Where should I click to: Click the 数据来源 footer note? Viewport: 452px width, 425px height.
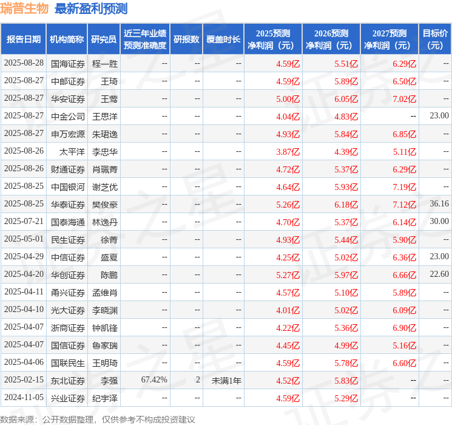click(x=98, y=419)
